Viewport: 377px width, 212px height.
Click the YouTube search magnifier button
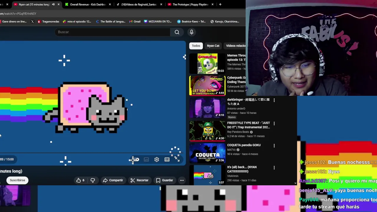point(177,32)
